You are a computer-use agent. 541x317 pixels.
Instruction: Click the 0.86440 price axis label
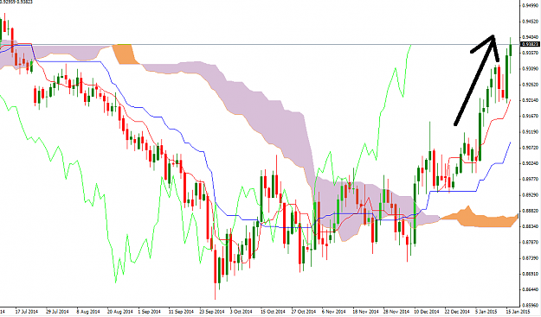pyautogui.click(x=531, y=290)
